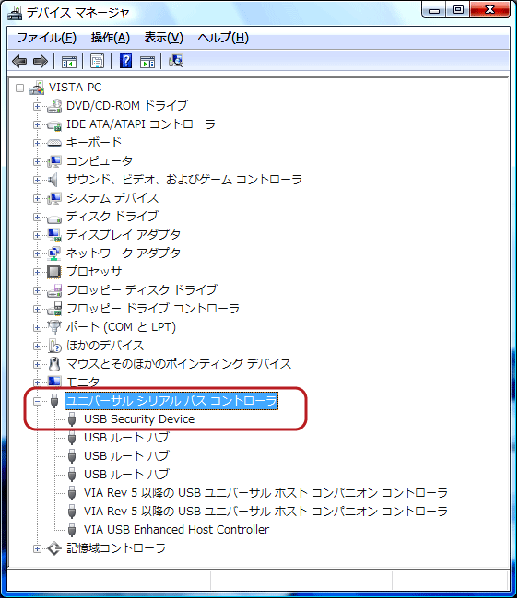The image size is (519, 600).
Task: Click the action pane toolbar icon
Action: [147, 61]
